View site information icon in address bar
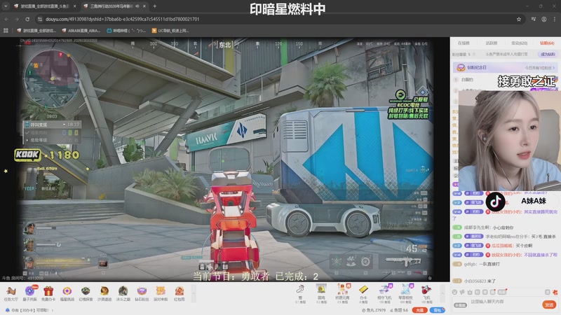 (x=40, y=20)
